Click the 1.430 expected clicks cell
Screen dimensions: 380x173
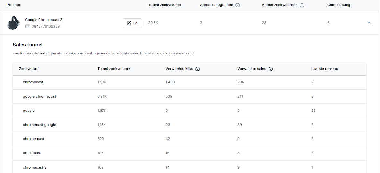170,82
